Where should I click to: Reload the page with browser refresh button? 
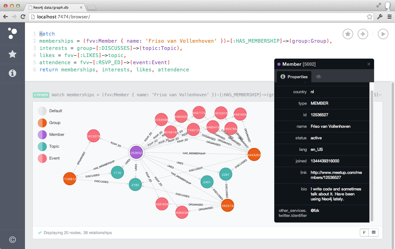click(23, 17)
